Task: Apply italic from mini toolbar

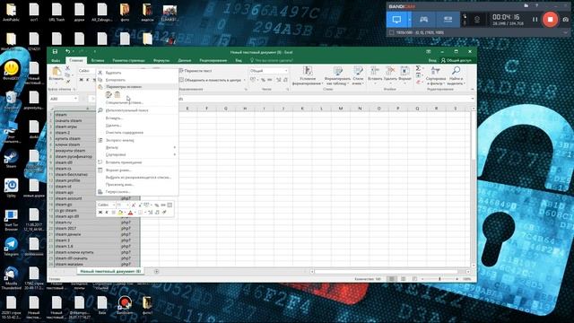Action: pos(107,213)
